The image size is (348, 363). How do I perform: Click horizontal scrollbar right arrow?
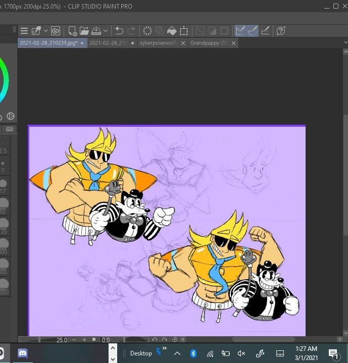coord(339,339)
